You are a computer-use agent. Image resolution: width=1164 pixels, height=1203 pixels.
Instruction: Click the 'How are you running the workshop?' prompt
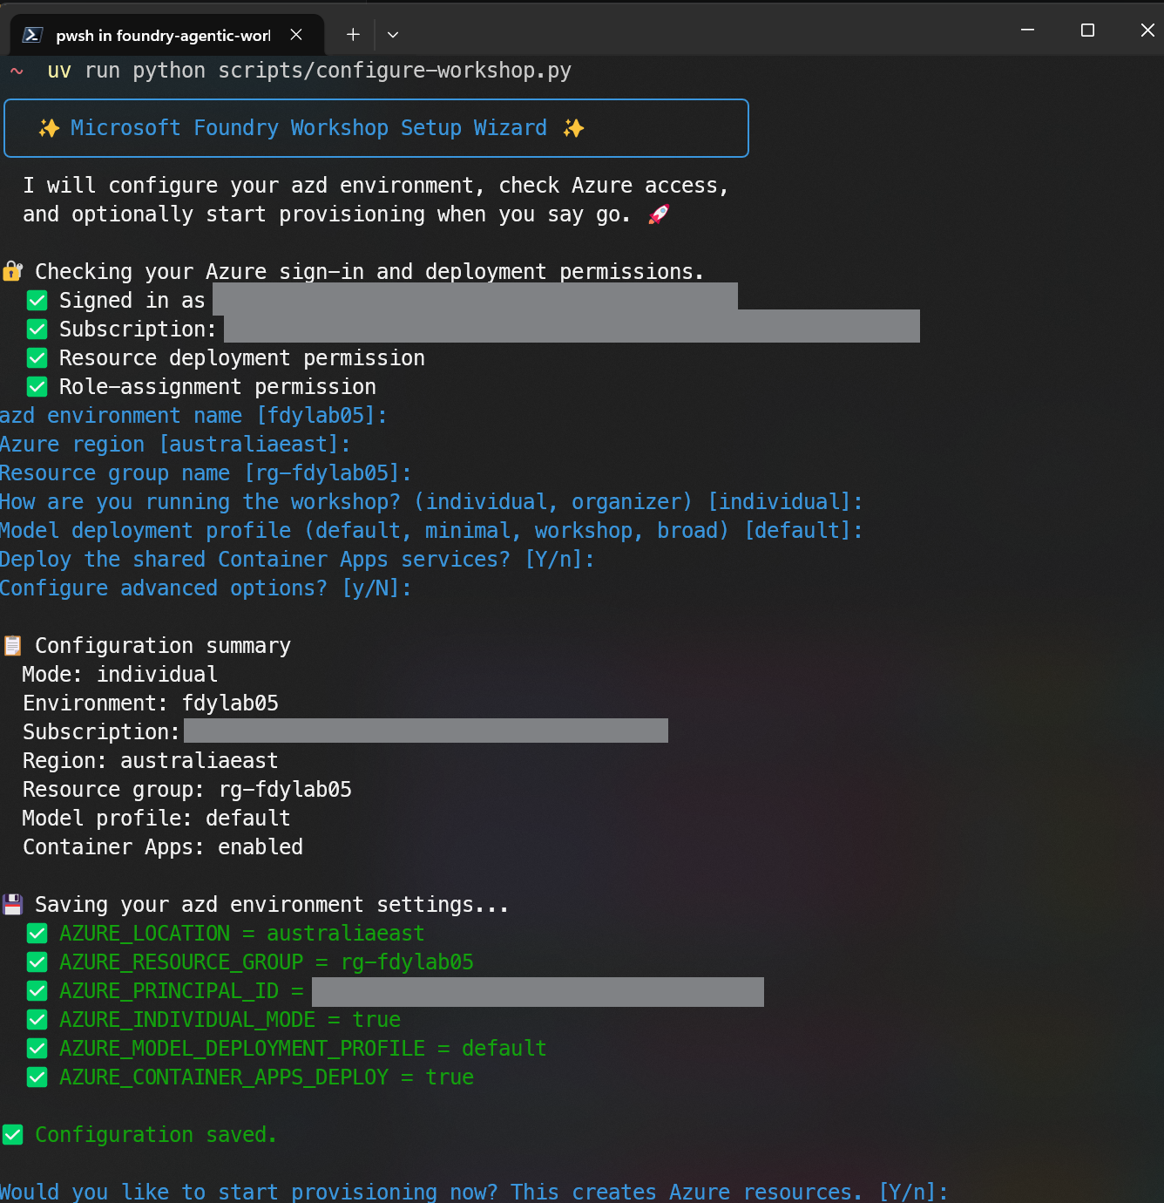(431, 502)
